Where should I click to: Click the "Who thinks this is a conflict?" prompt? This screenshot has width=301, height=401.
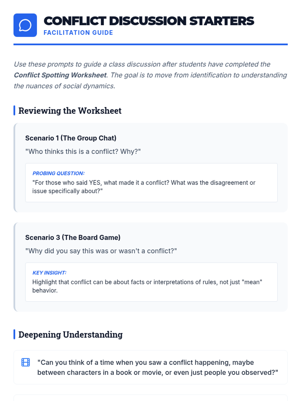click(83, 152)
